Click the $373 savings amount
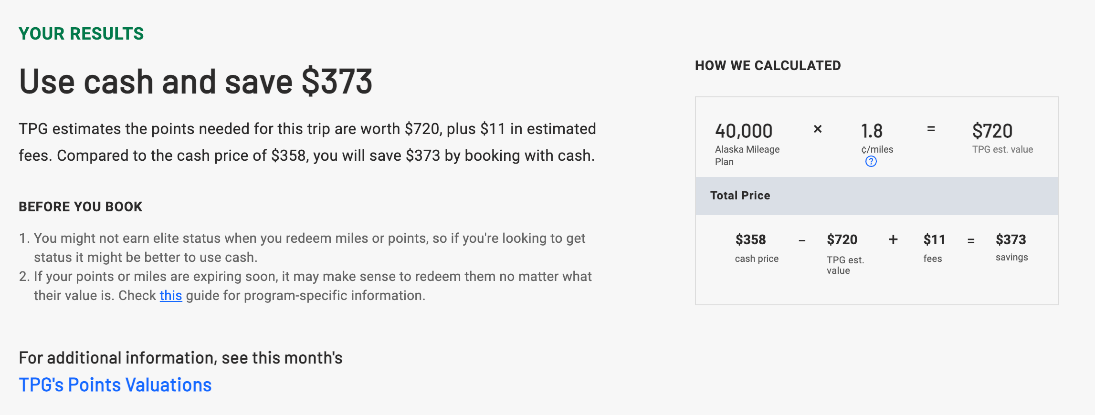The height and width of the screenshot is (415, 1095). pos(1011,239)
